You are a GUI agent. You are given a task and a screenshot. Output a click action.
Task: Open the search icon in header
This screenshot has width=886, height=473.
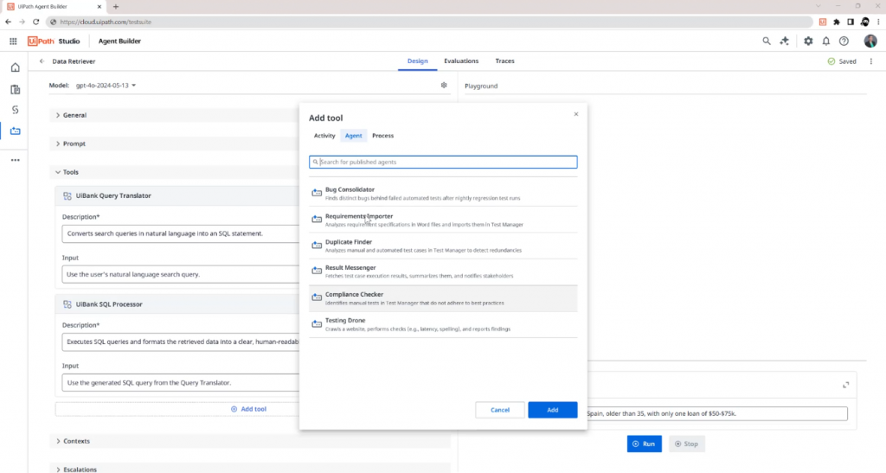pos(766,41)
